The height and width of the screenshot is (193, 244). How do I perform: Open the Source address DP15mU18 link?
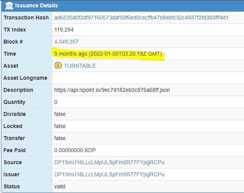[109, 162]
